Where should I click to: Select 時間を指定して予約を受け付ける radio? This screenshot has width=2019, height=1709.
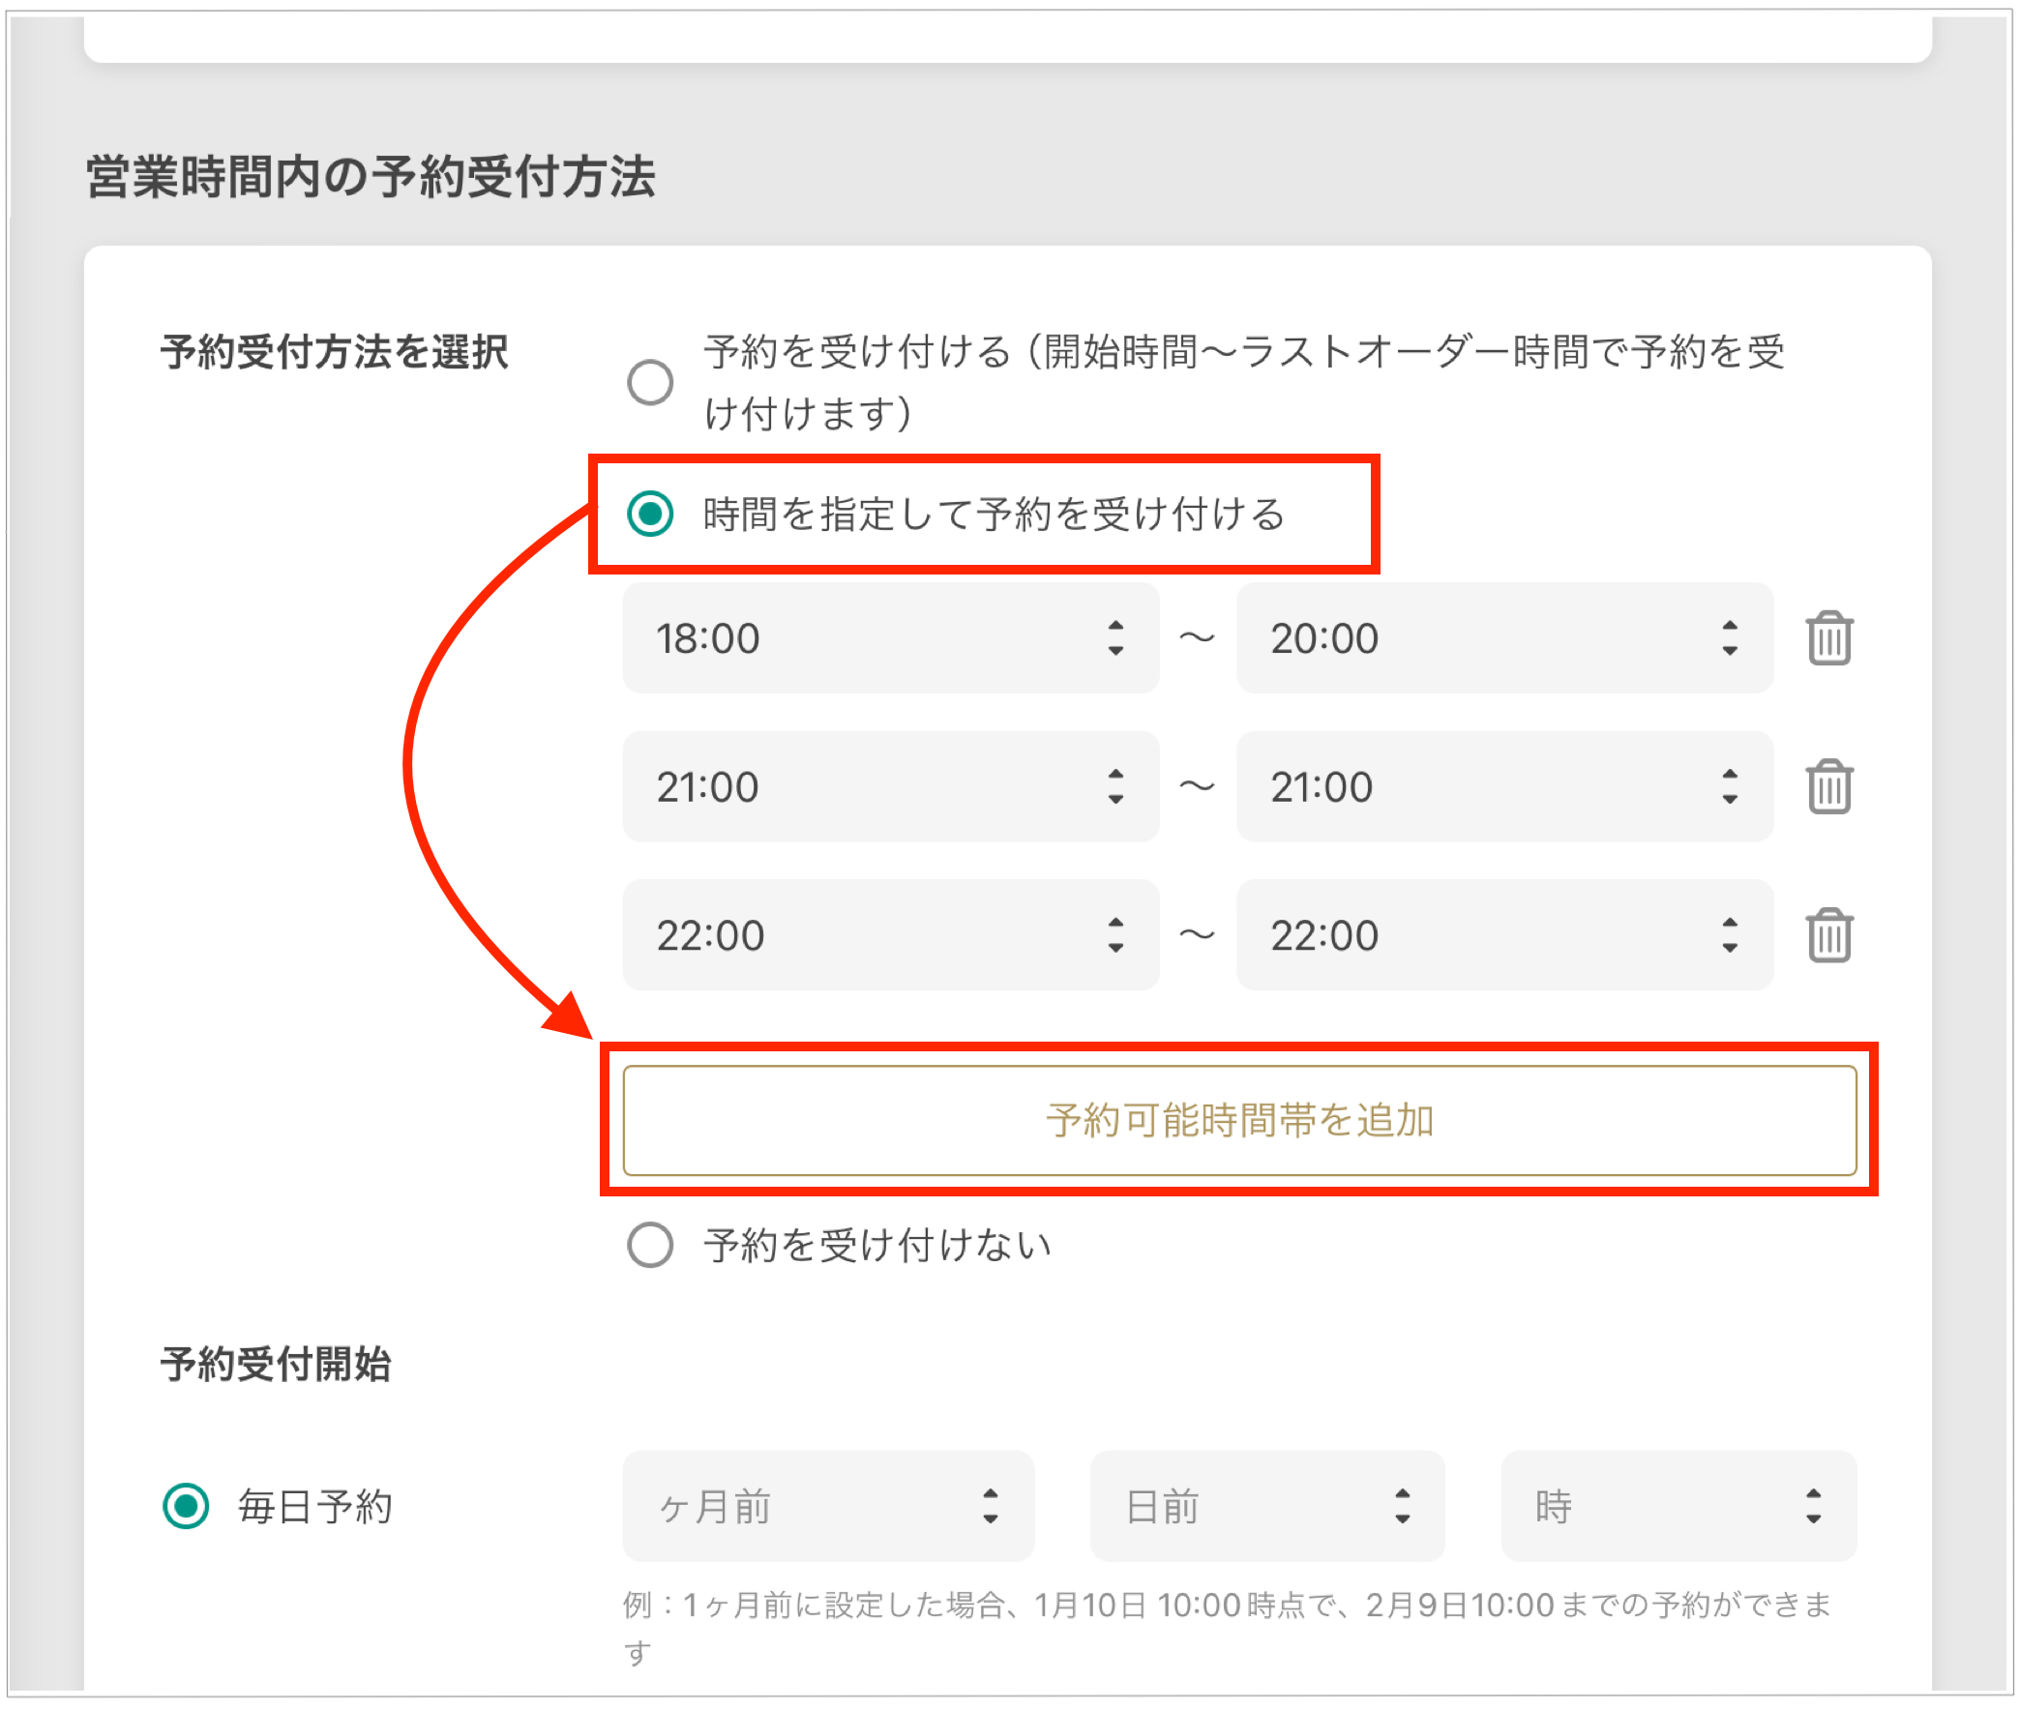[x=650, y=514]
